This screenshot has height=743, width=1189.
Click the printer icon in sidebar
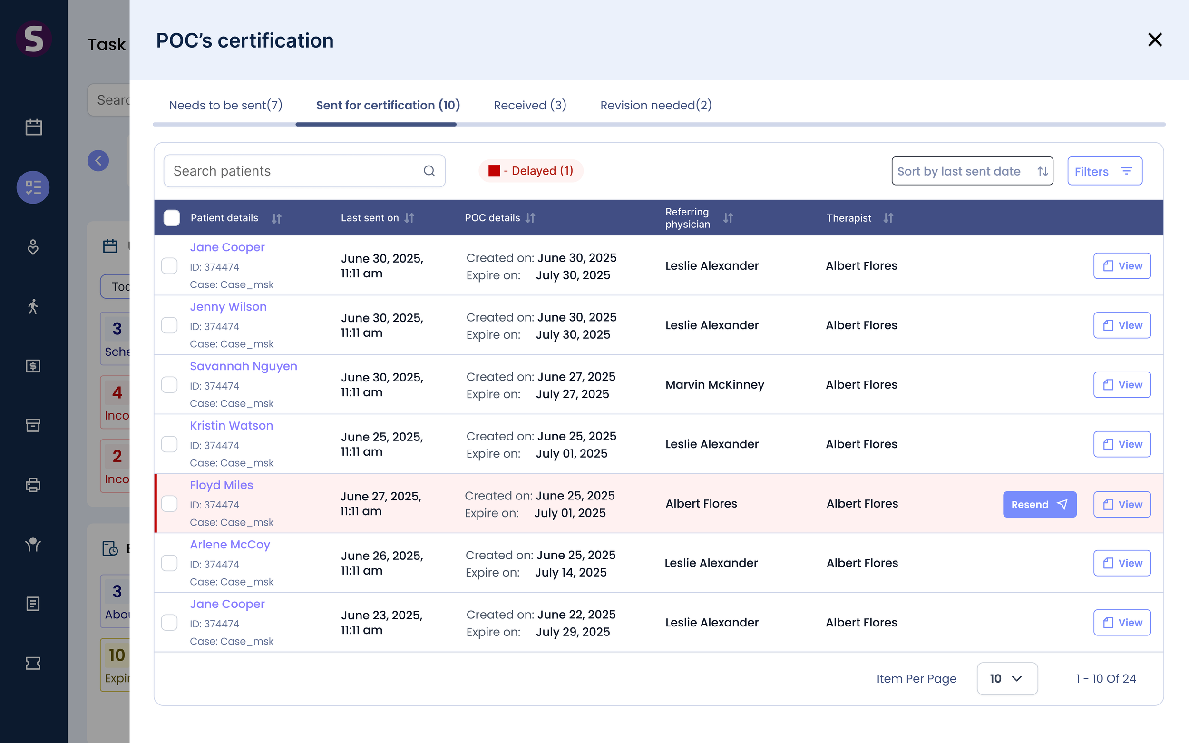tap(33, 485)
